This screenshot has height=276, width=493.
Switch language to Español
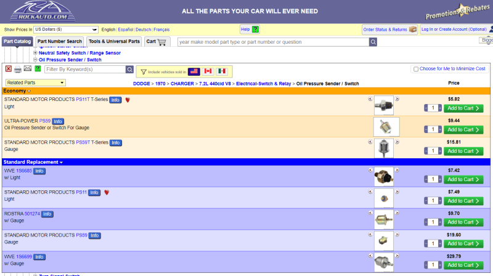point(126,30)
